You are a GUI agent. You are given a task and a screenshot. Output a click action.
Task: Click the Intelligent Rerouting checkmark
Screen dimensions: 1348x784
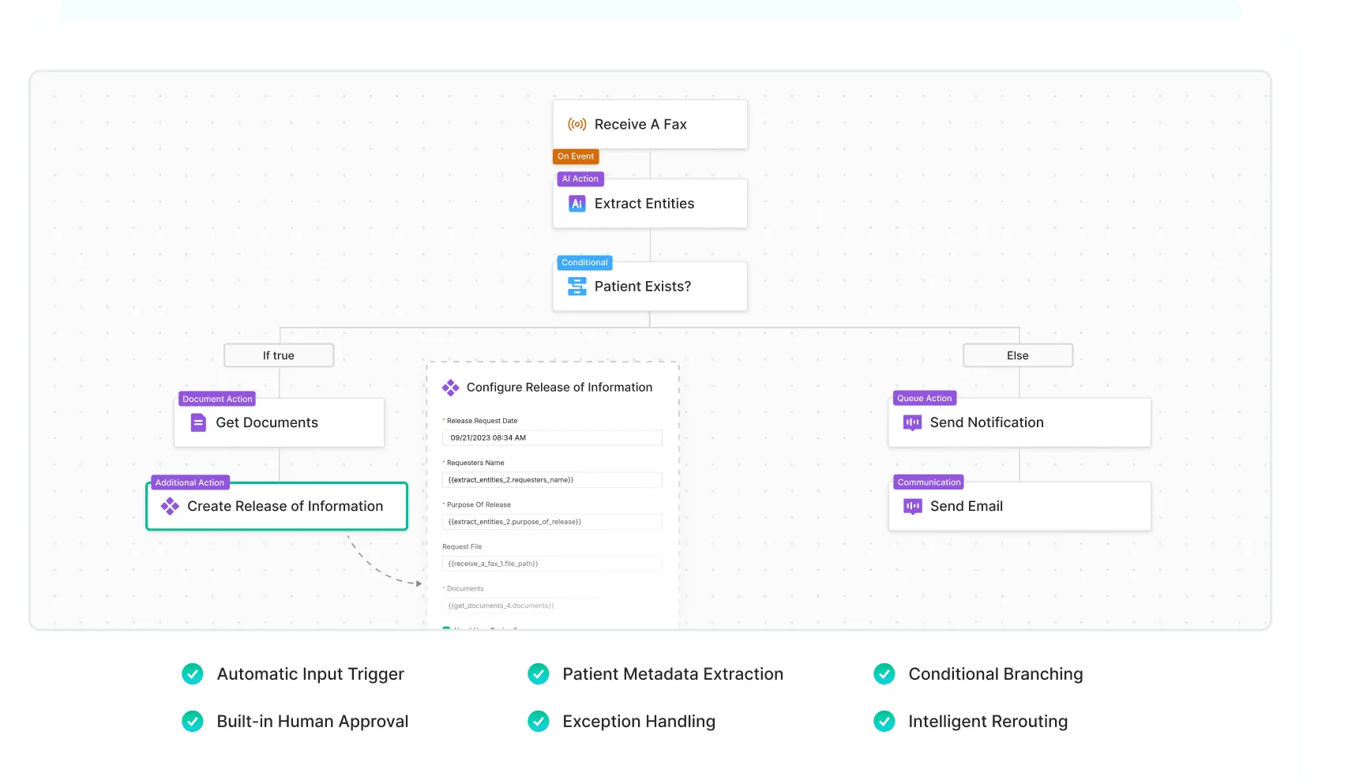tap(884, 722)
